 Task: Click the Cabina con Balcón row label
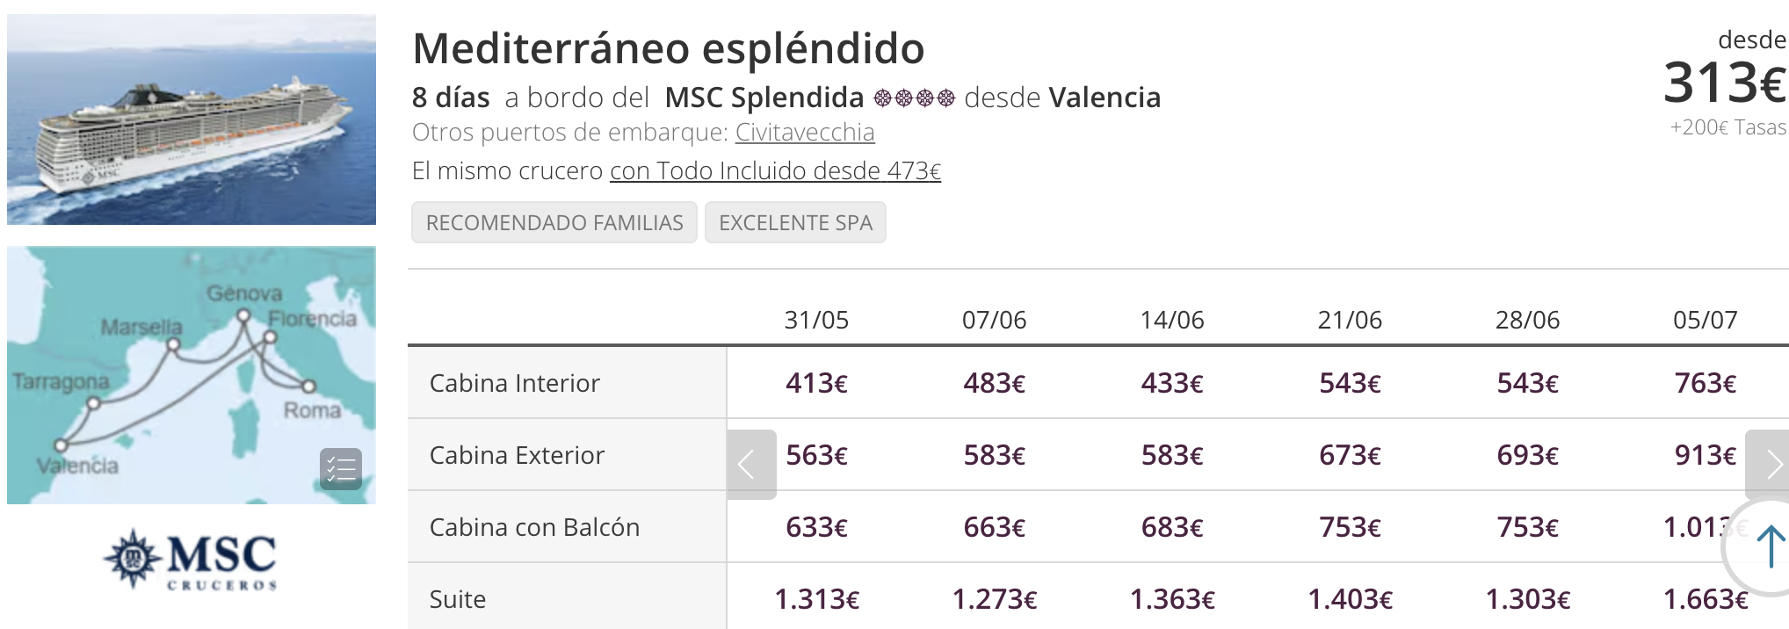pyautogui.click(x=534, y=527)
